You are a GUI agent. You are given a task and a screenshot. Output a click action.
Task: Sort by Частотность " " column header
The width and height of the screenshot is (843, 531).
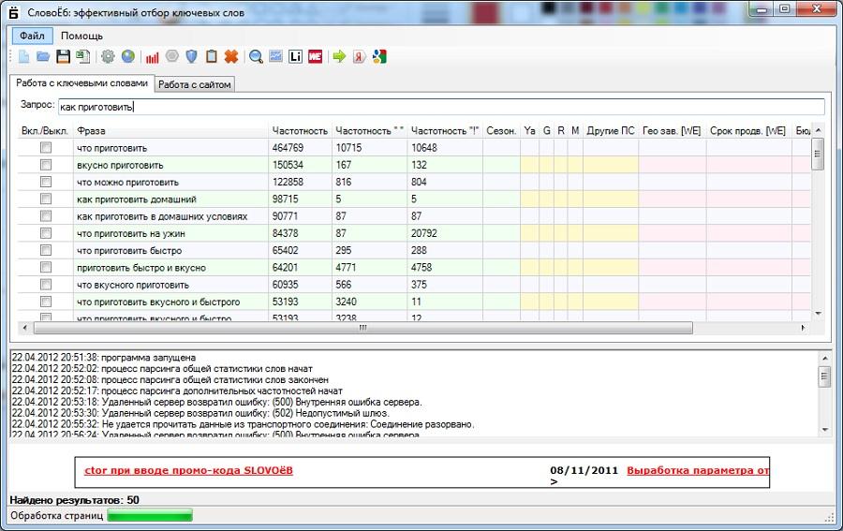tap(369, 130)
